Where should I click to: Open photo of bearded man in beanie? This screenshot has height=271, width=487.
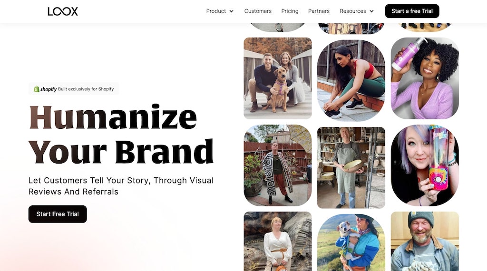(425, 241)
